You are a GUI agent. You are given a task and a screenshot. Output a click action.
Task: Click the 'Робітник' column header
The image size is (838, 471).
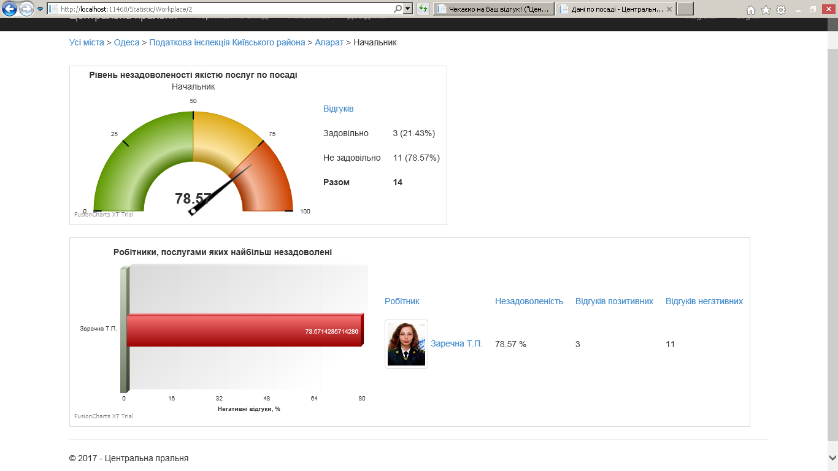pyautogui.click(x=402, y=301)
